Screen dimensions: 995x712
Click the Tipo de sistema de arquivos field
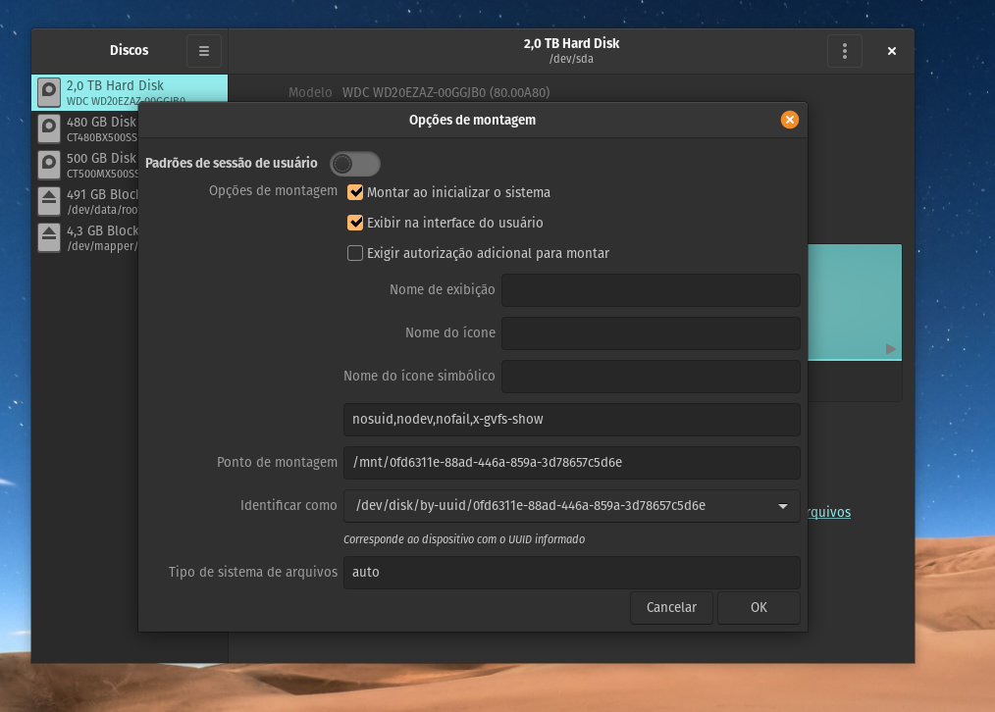pyautogui.click(x=571, y=572)
